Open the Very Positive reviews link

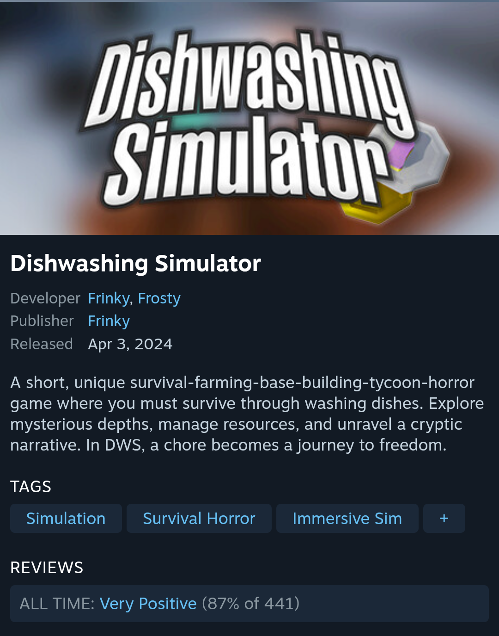pos(148,604)
